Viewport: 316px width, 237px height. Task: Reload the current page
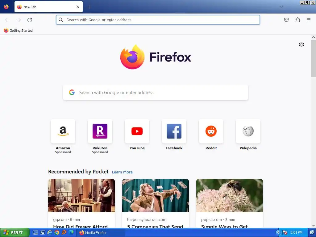coord(30,20)
